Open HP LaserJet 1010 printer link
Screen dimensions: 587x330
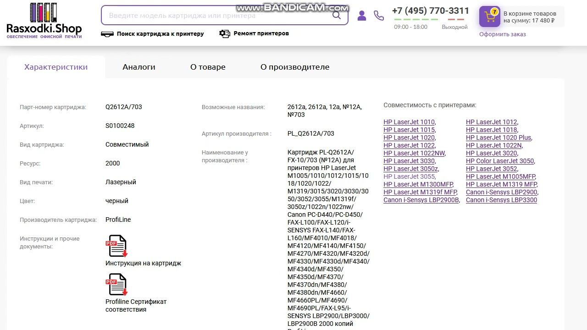[409, 122]
